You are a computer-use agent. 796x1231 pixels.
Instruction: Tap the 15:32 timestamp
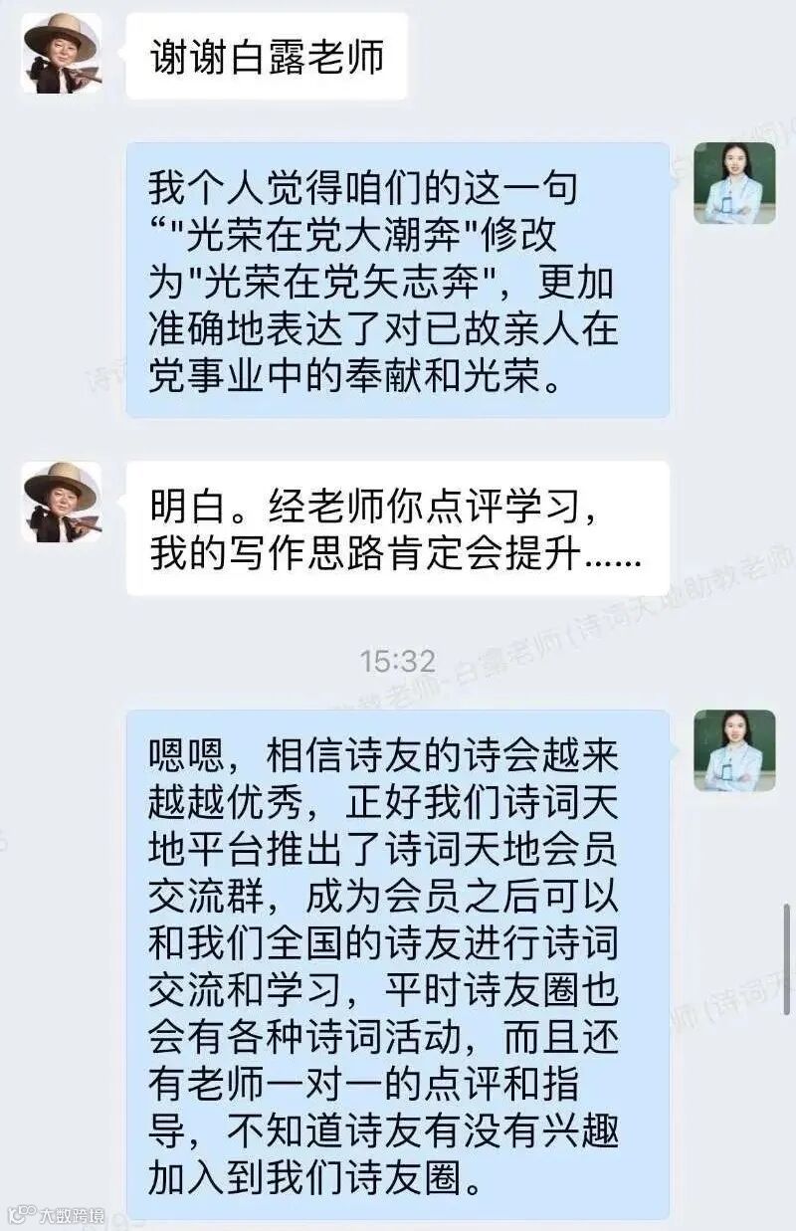(x=397, y=660)
